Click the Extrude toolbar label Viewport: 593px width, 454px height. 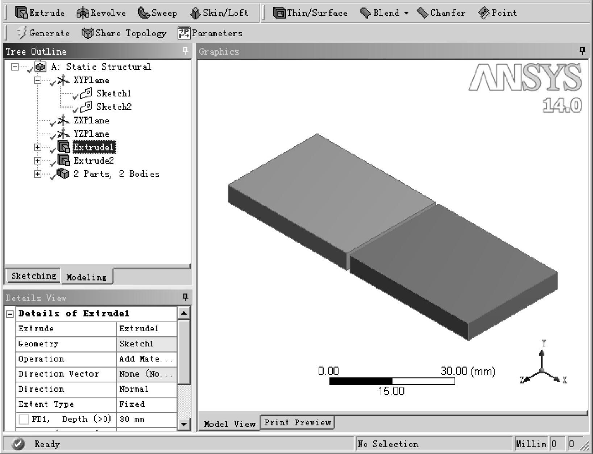coord(47,13)
